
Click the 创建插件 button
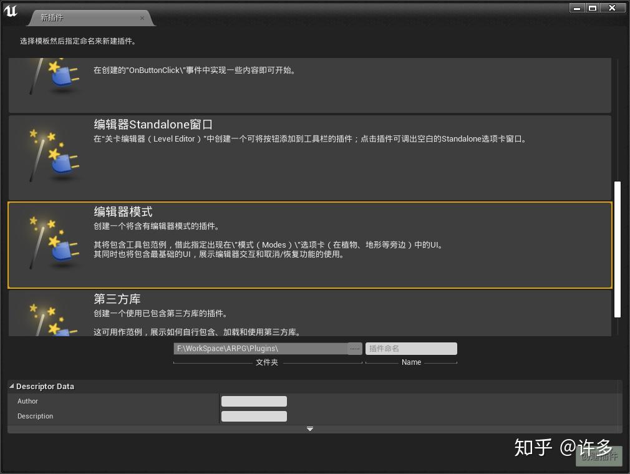pyautogui.click(x=598, y=456)
